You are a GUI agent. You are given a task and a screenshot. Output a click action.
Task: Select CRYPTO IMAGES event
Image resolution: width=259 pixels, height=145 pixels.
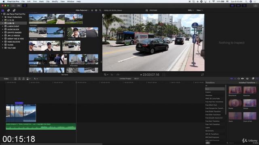click(15, 33)
